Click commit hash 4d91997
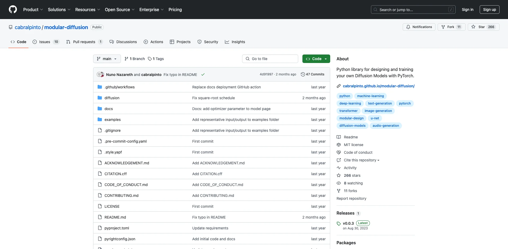Screen dimensions: 508x249 [x=266, y=74]
